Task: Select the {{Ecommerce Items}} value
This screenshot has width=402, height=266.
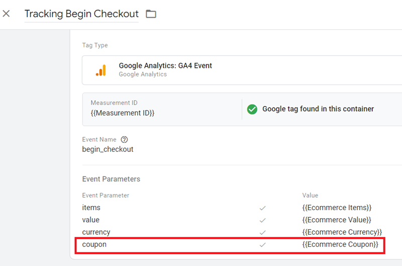Action: point(337,208)
